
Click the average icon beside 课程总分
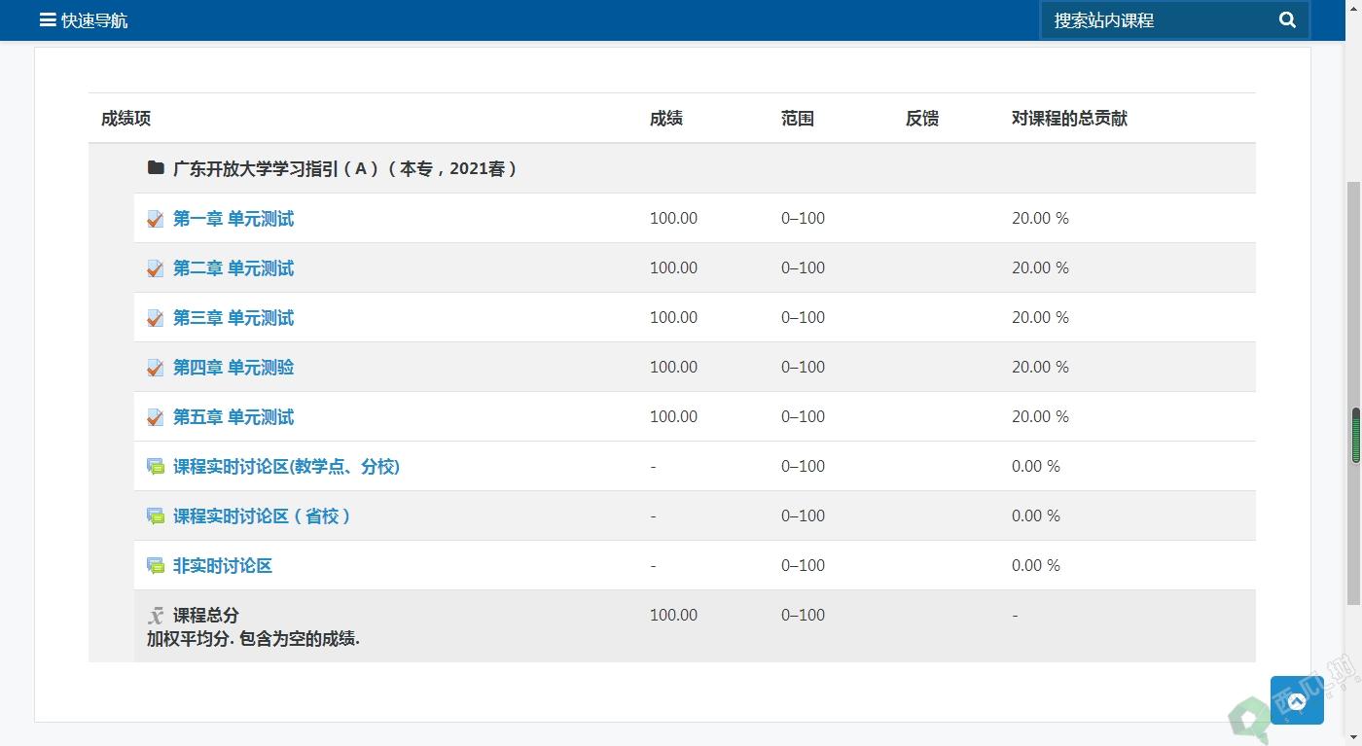coord(156,616)
